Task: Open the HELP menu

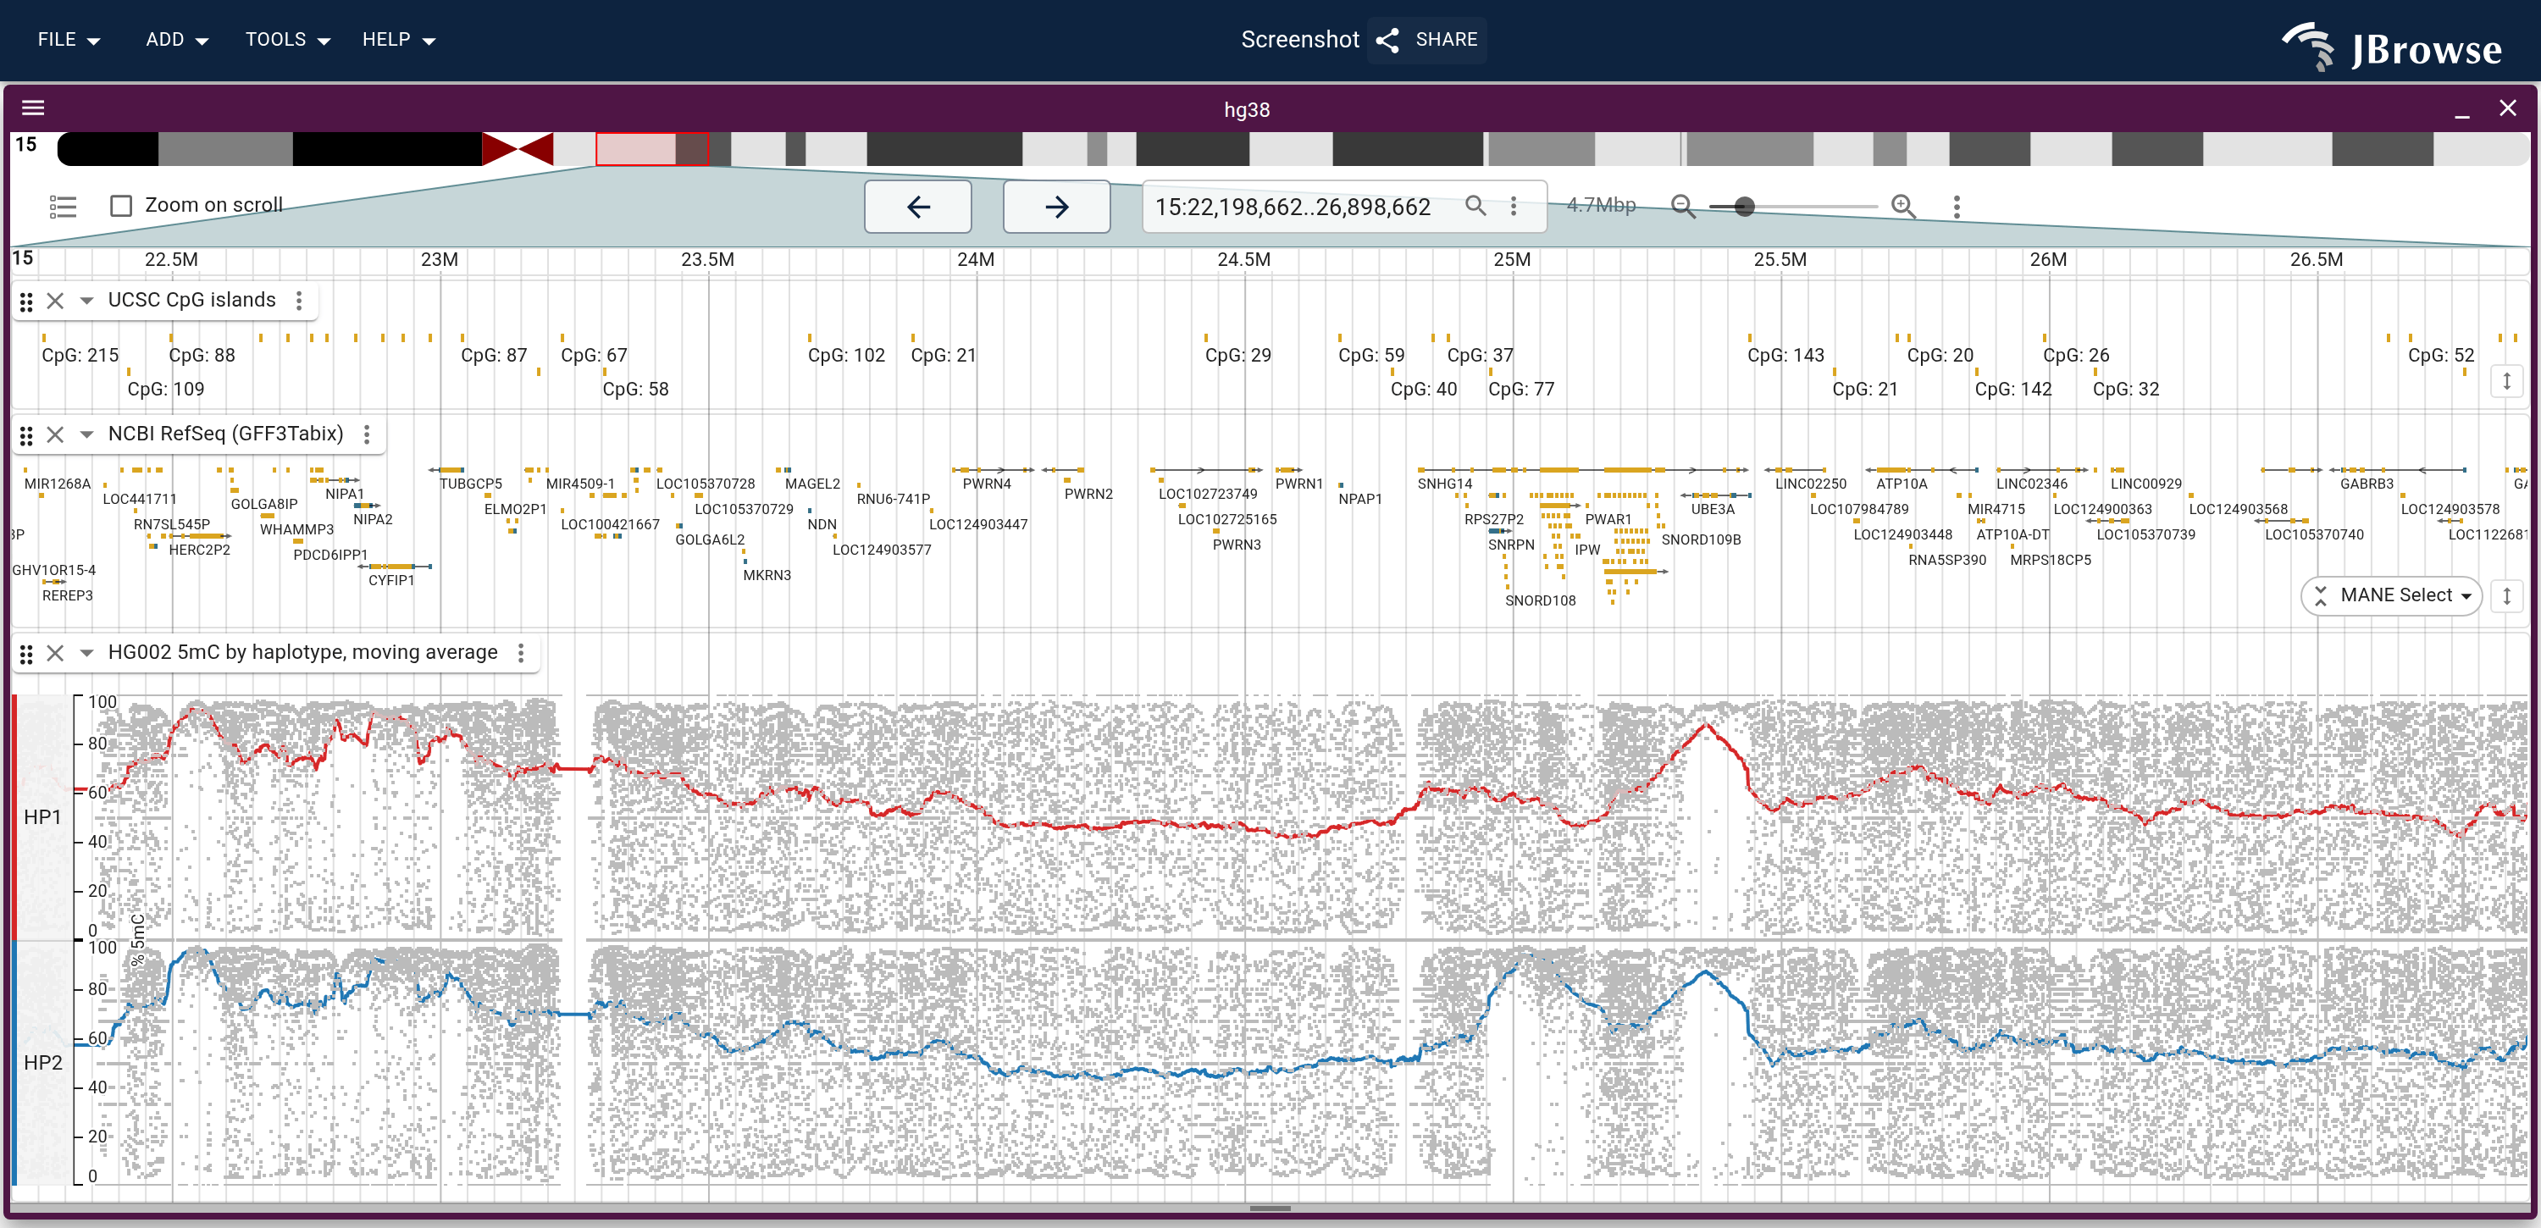Action: point(398,40)
